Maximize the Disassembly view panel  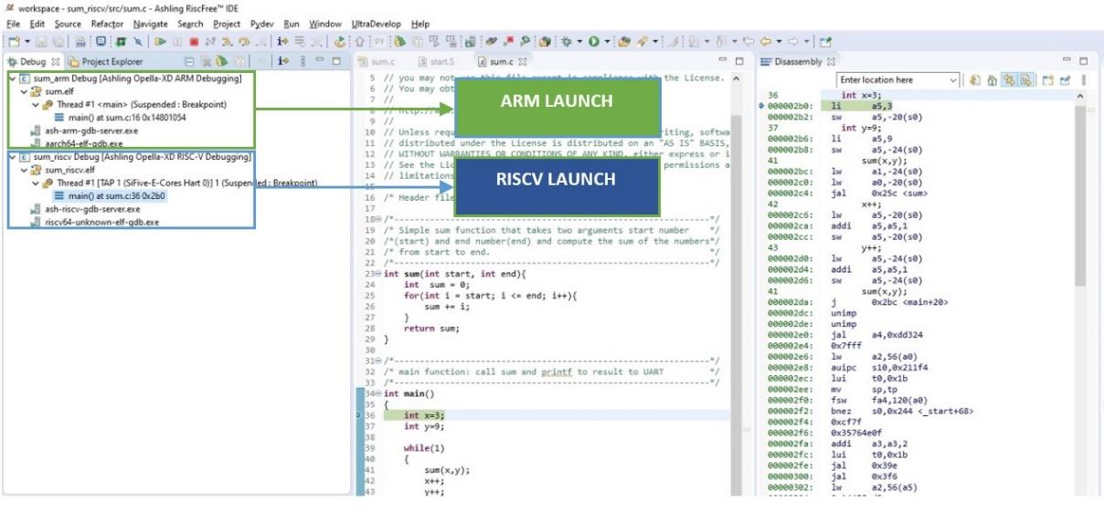[1083, 61]
